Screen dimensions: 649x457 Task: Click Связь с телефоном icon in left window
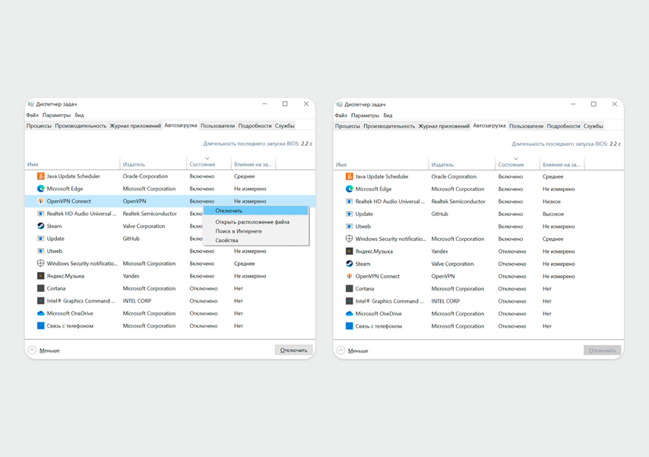tap(40, 325)
